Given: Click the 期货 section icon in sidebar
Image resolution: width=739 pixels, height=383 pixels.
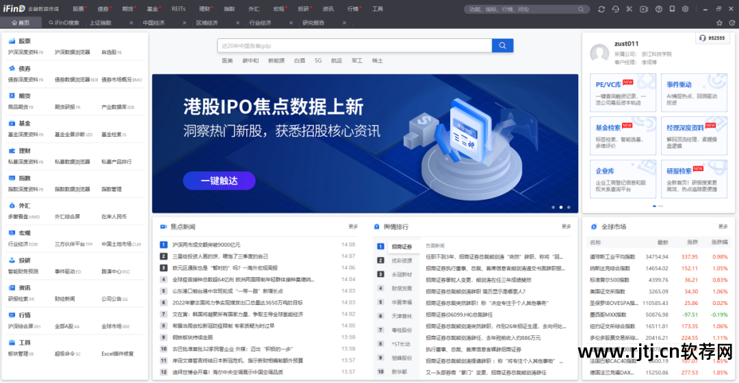Looking at the screenshot, I should coord(12,96).
